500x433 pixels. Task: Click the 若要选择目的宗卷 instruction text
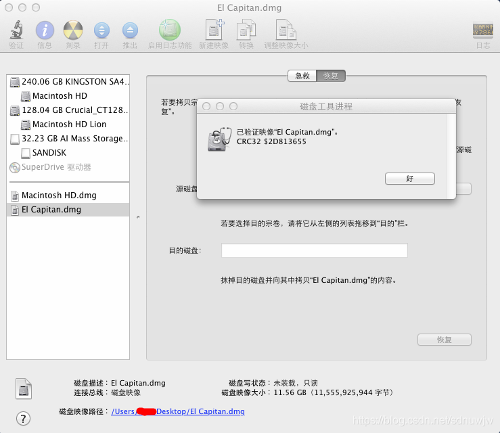pyautogui.click(x=315, y=223)
